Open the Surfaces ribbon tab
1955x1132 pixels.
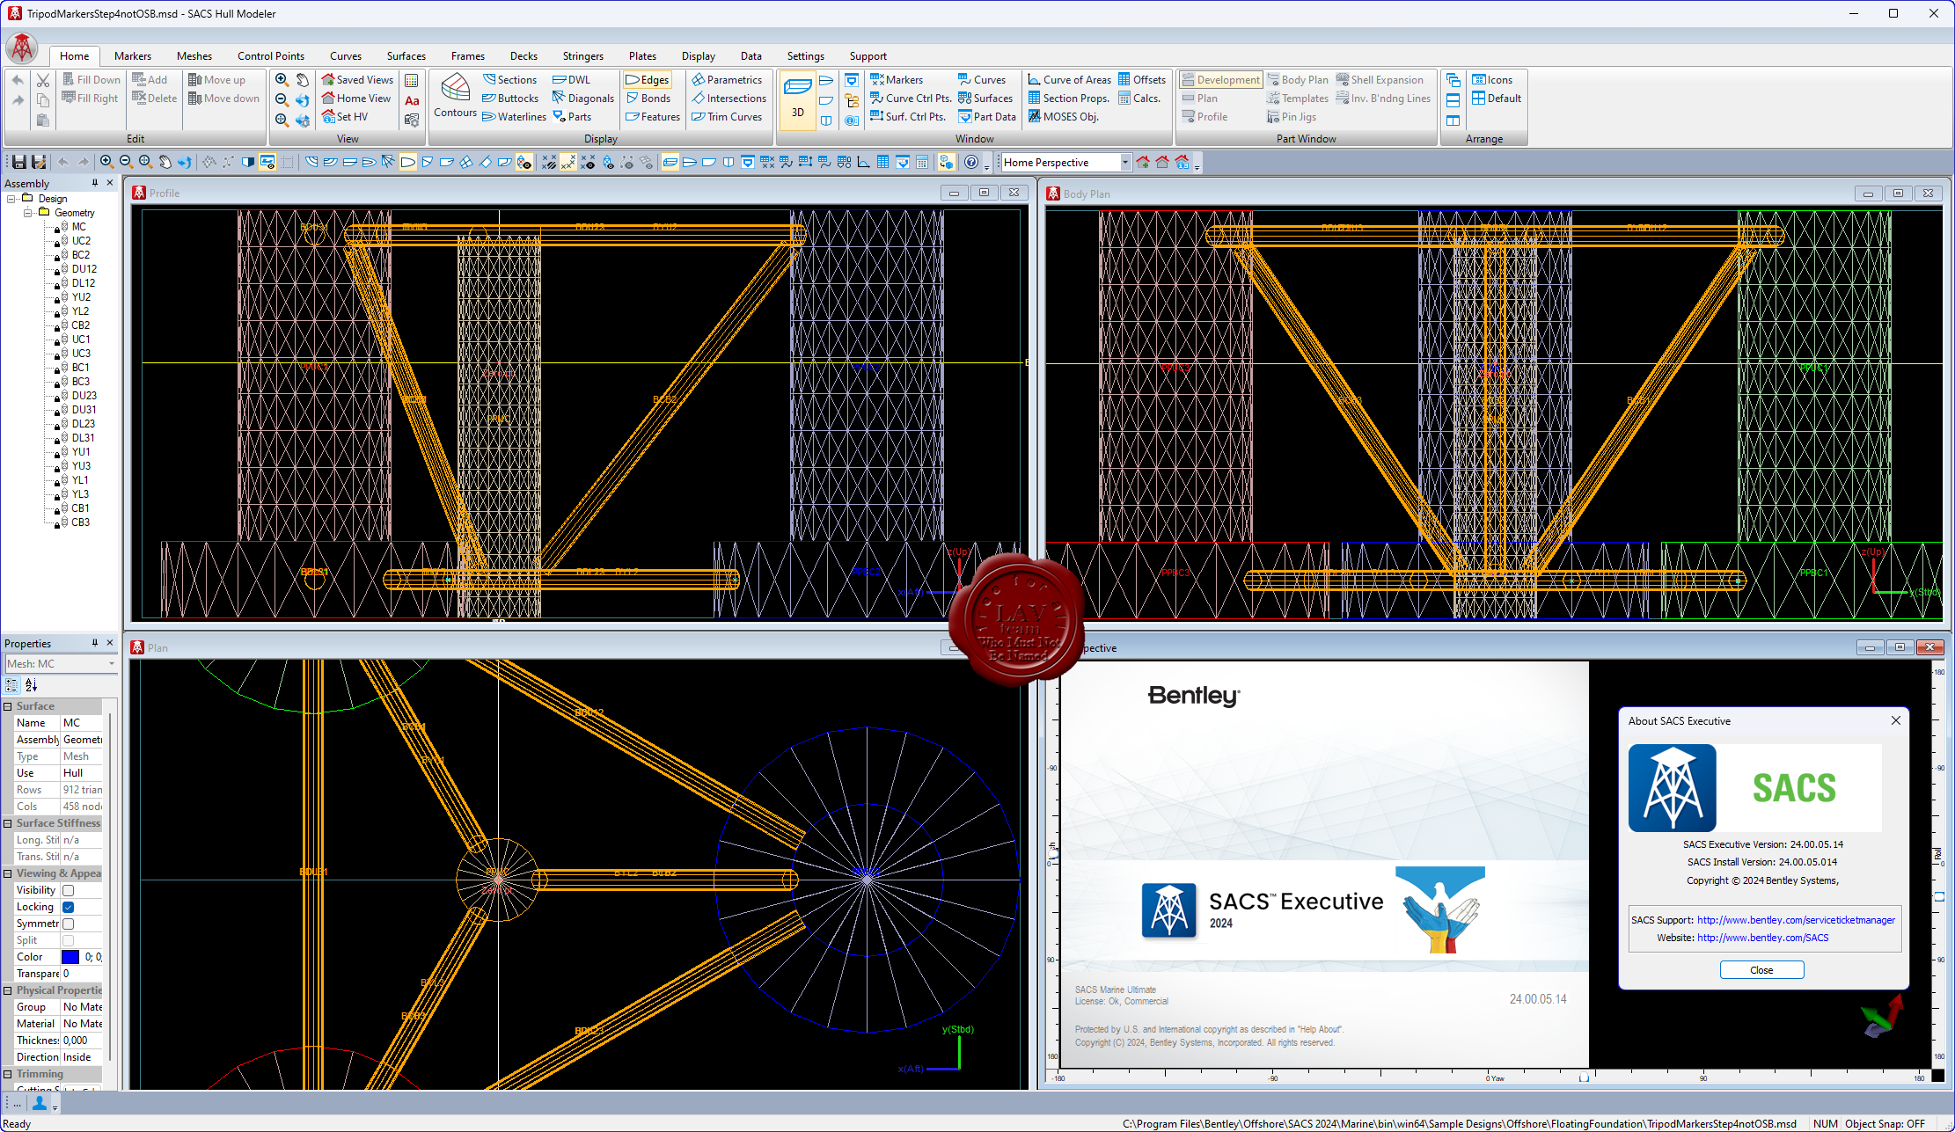click(x=406, y=55)
